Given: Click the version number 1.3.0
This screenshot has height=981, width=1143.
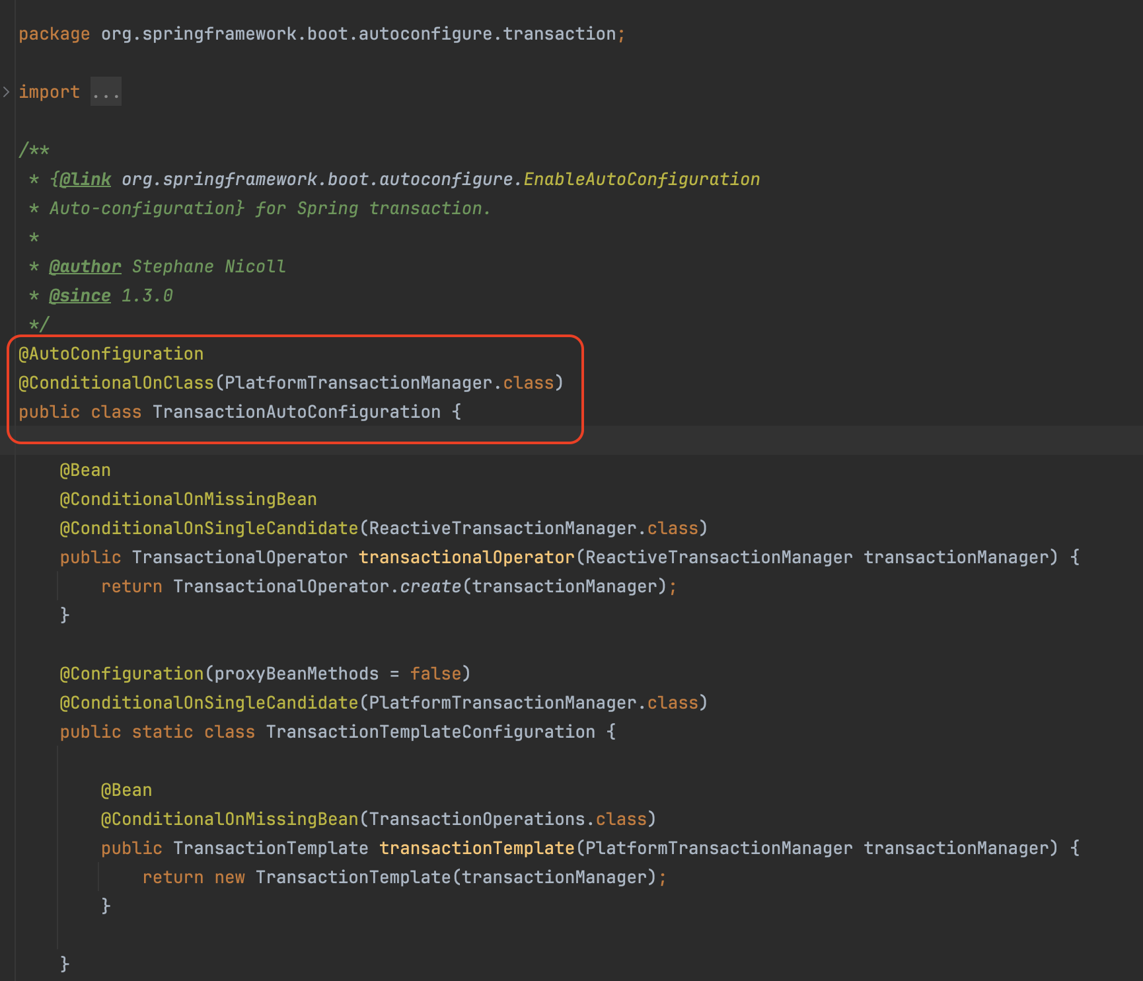Looking at the screenshot, I should point(147,295).
